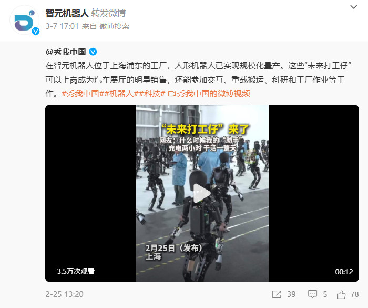This screenshot has height=308, width=368.
Task: Click the video camera icon before 秀我中国的微博视频
Action: click(171, 94)
